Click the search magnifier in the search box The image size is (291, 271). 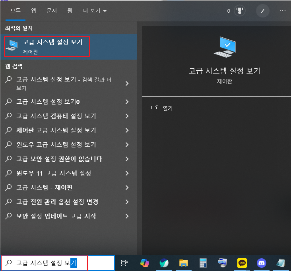[8, 263]
